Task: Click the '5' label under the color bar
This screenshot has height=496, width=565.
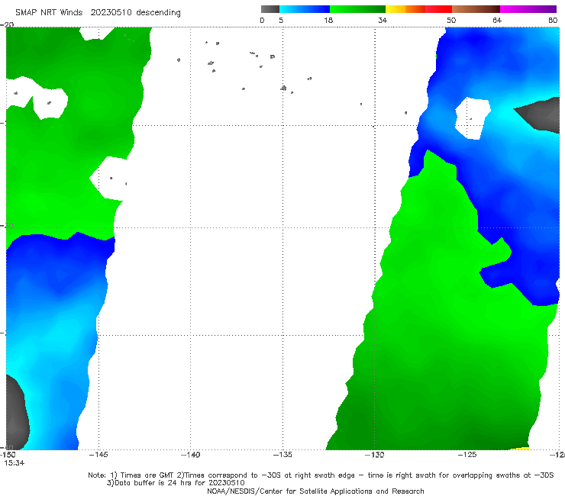Action: 281,20
